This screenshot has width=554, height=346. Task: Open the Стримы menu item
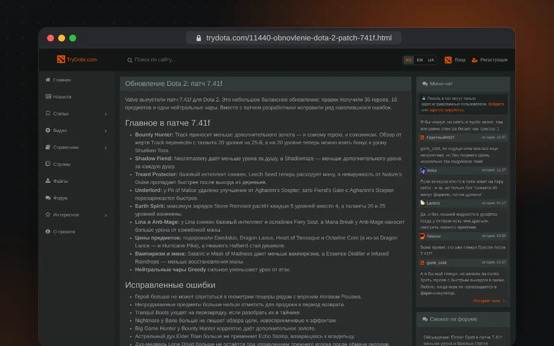click(x=76, y=164)
